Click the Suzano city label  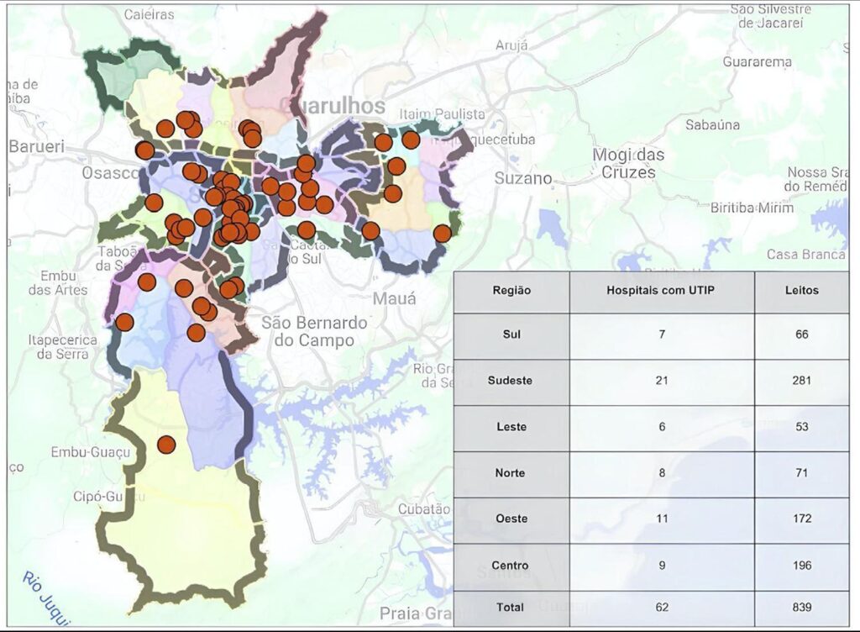pos(523,178)
